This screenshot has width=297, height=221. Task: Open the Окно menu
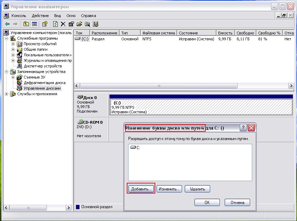point(71,16)
